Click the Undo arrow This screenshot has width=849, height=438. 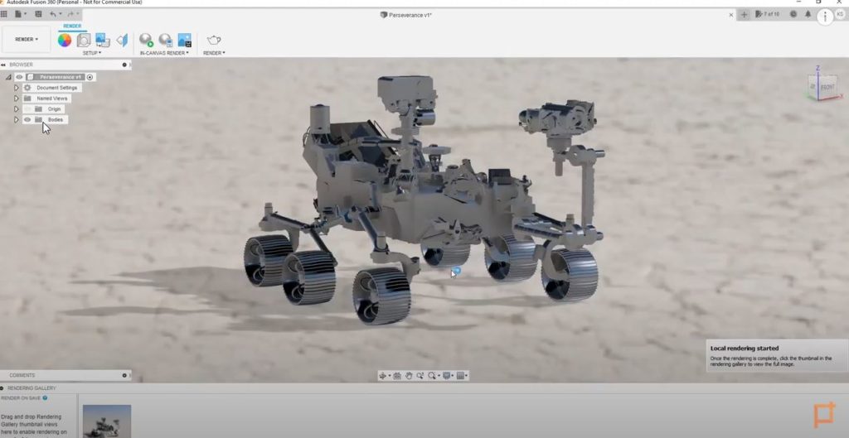(x=54, y=14)
